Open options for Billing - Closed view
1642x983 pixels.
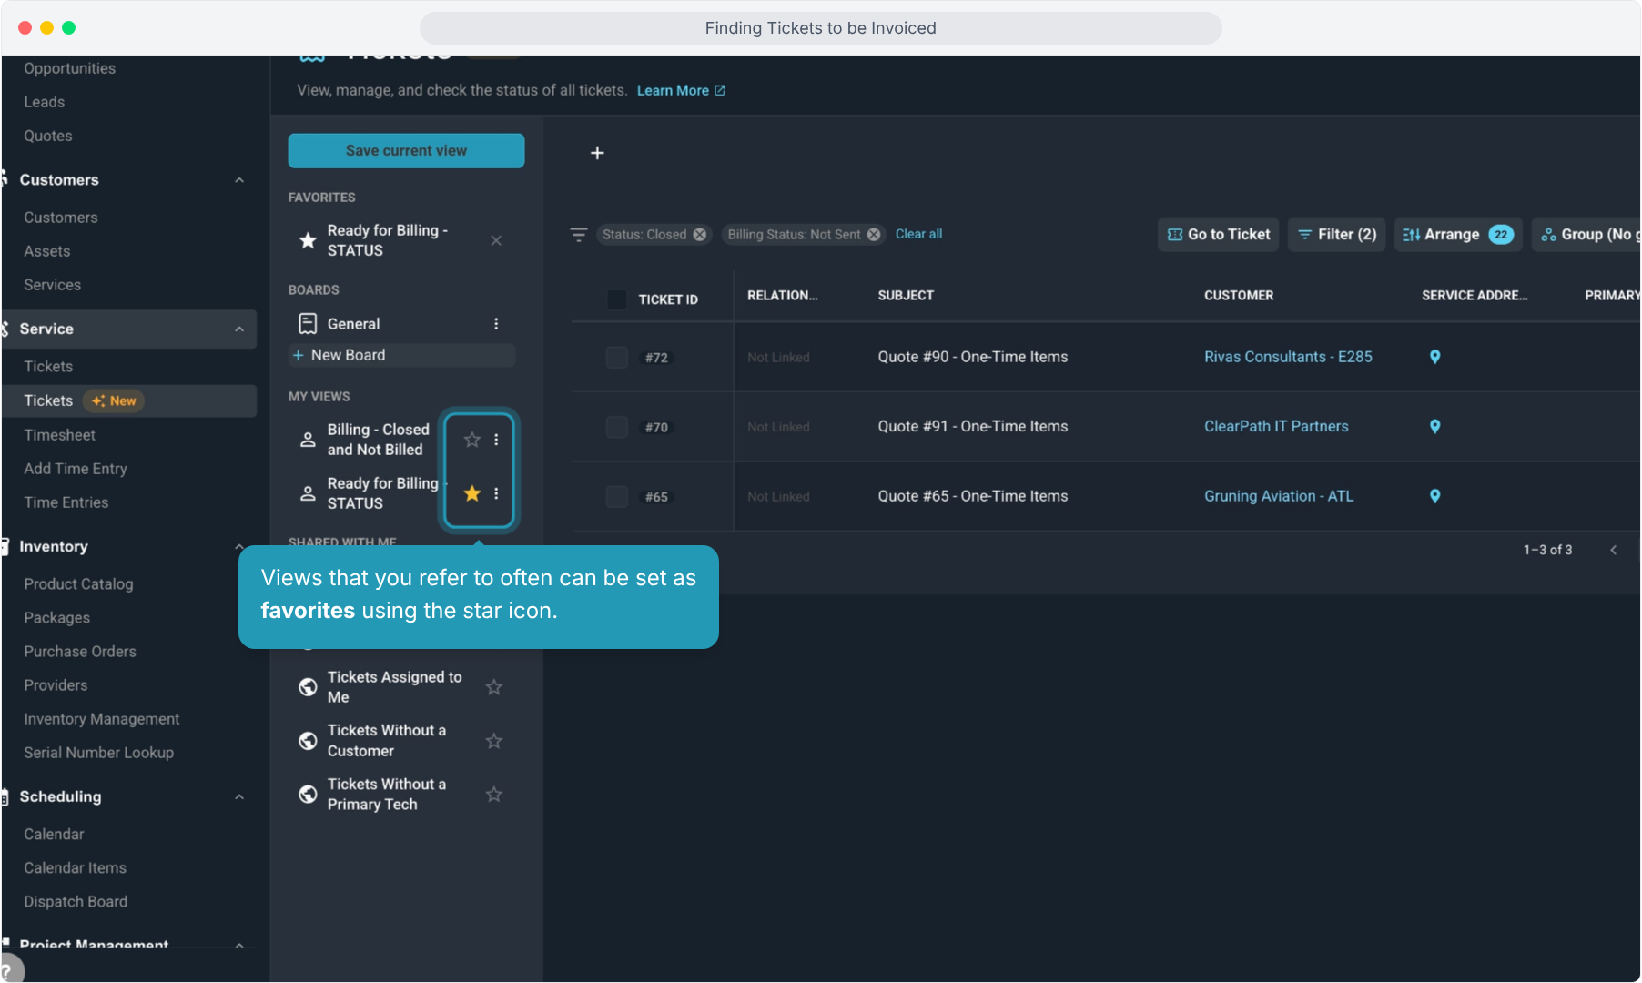496,440
